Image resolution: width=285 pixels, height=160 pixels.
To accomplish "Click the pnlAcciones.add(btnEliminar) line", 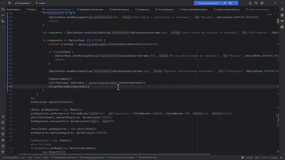I will [52, 102].
